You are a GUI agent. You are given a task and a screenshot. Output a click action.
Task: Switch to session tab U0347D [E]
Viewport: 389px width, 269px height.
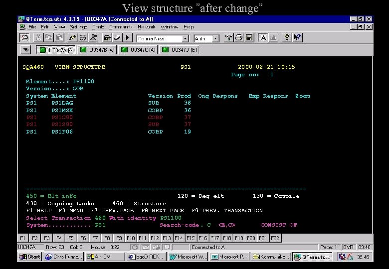179,50
